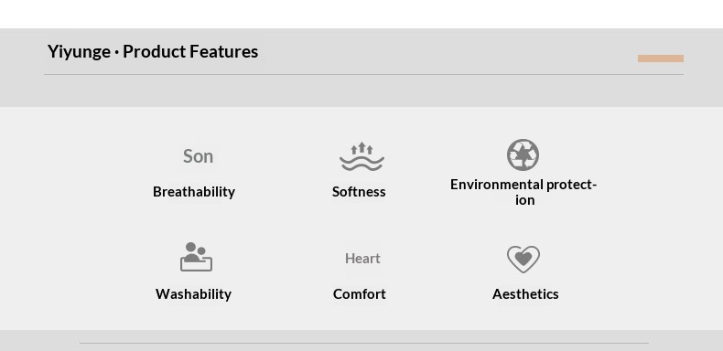723x351 pixels.
Task: Select the Breathability label
Action: point(194,192)
